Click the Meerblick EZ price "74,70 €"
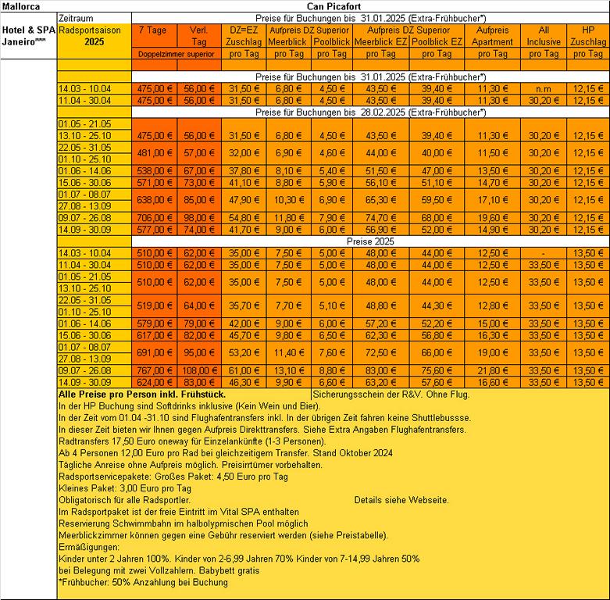 381,218
